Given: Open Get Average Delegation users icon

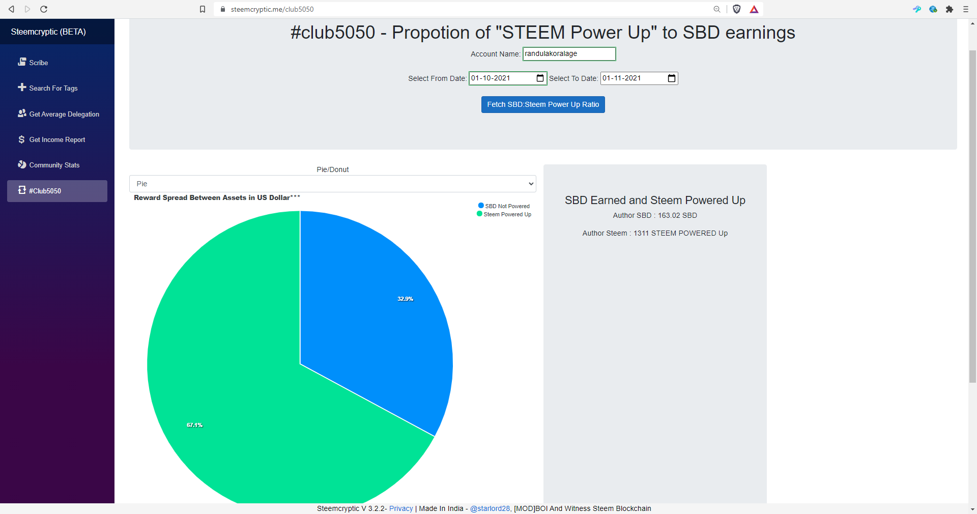Looking at the screenshot, I should [22, 113].
